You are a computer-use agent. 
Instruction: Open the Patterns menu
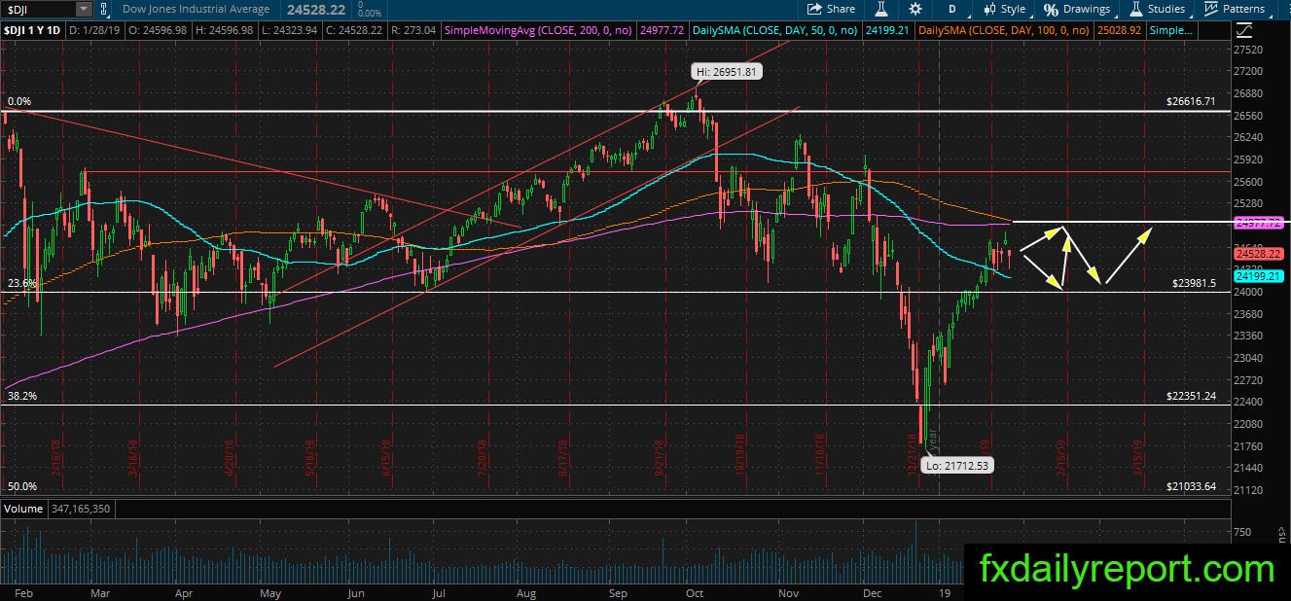pyautogui.click(x=1234, y=9)
